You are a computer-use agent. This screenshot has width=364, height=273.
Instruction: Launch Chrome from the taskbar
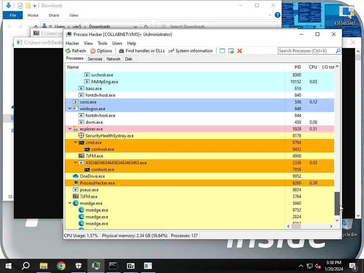(x=61, y=266)
